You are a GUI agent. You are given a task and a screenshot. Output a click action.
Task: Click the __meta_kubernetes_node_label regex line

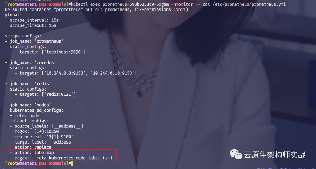pos(64,158)
